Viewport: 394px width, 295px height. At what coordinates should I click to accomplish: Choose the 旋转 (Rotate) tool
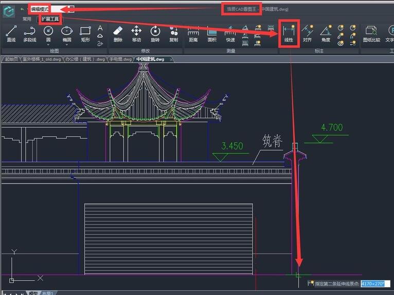click(x=155, y=33)
